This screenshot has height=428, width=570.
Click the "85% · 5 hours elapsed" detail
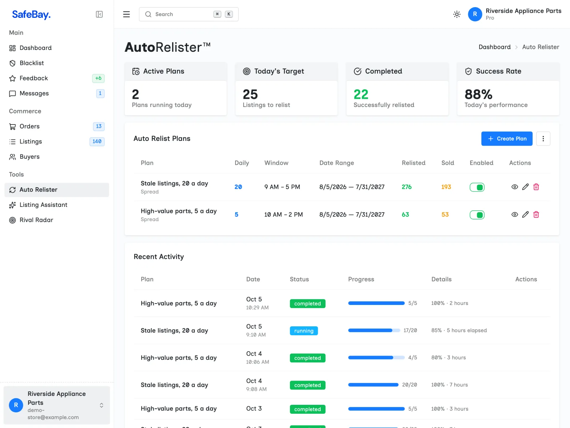click(459, 330)
